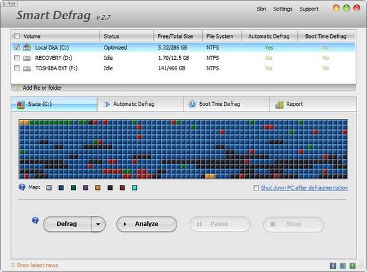Click the cyan map legend swatch

[x=134, y=187]
